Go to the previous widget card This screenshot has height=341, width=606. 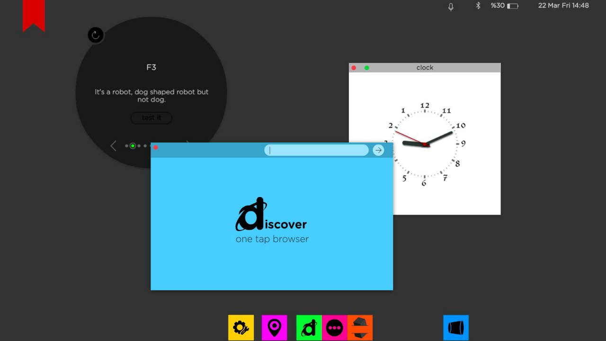(x=113, y=146)
